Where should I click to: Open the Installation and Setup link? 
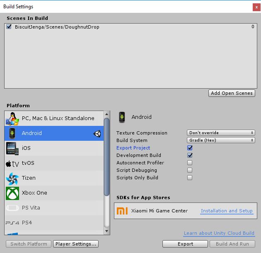[x=227, y=211]
